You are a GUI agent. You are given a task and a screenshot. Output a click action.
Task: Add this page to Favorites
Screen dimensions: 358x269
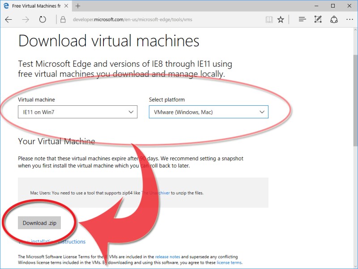click(x=281, y=19)
